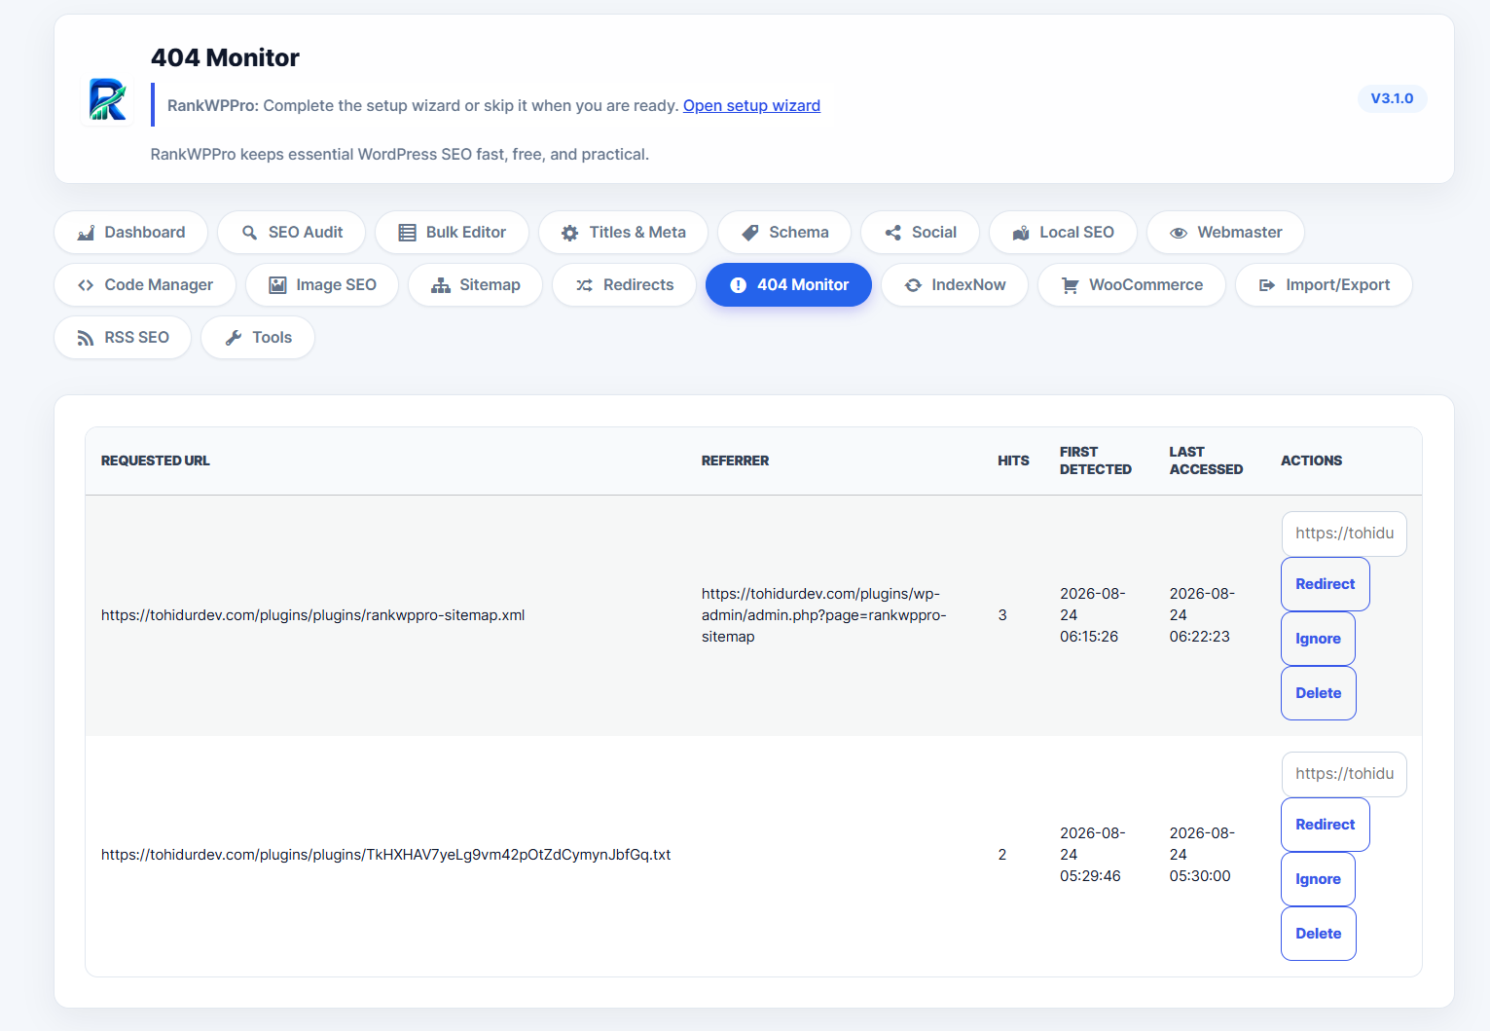Delete the rankwppro-sitemap.xml 404 entry
The height and width of the screenshot is (1031, 1490).
[x=1319, y=693]
